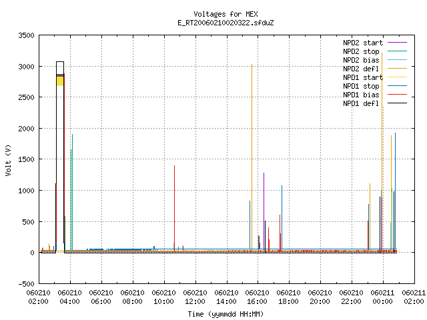Click the tall green spike just after 04:00
The width and height of the screenshot is (427, 320).
72,192
